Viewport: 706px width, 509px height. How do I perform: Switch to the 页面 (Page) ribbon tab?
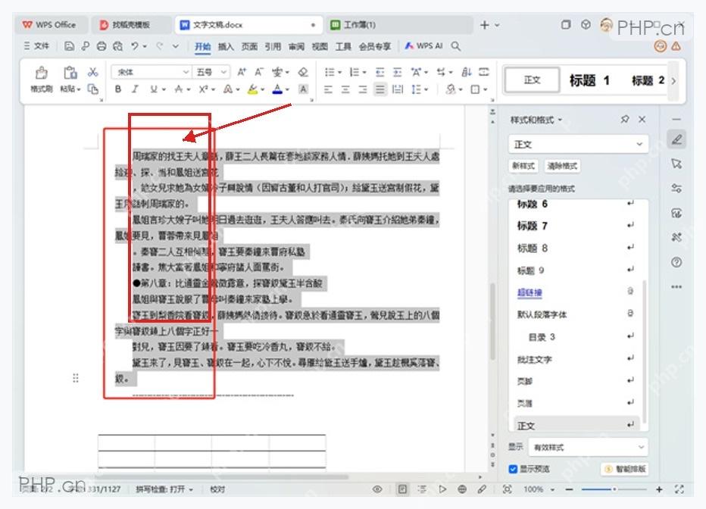pyautogui.click(x=249, y=46)
